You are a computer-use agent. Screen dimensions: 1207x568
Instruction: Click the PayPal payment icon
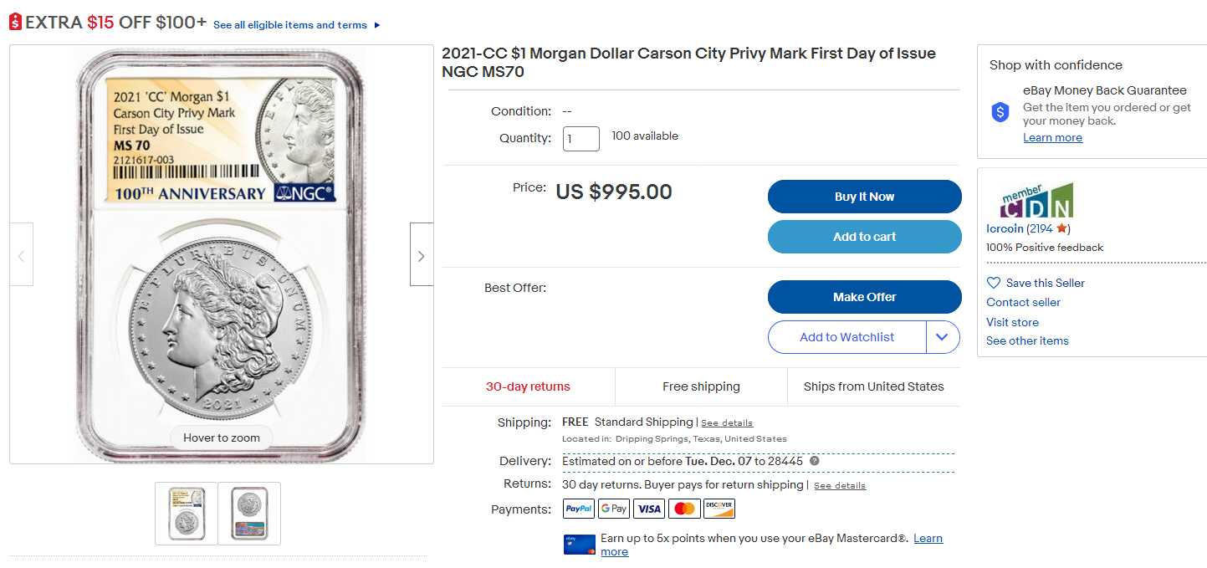(x=579, y=509)
